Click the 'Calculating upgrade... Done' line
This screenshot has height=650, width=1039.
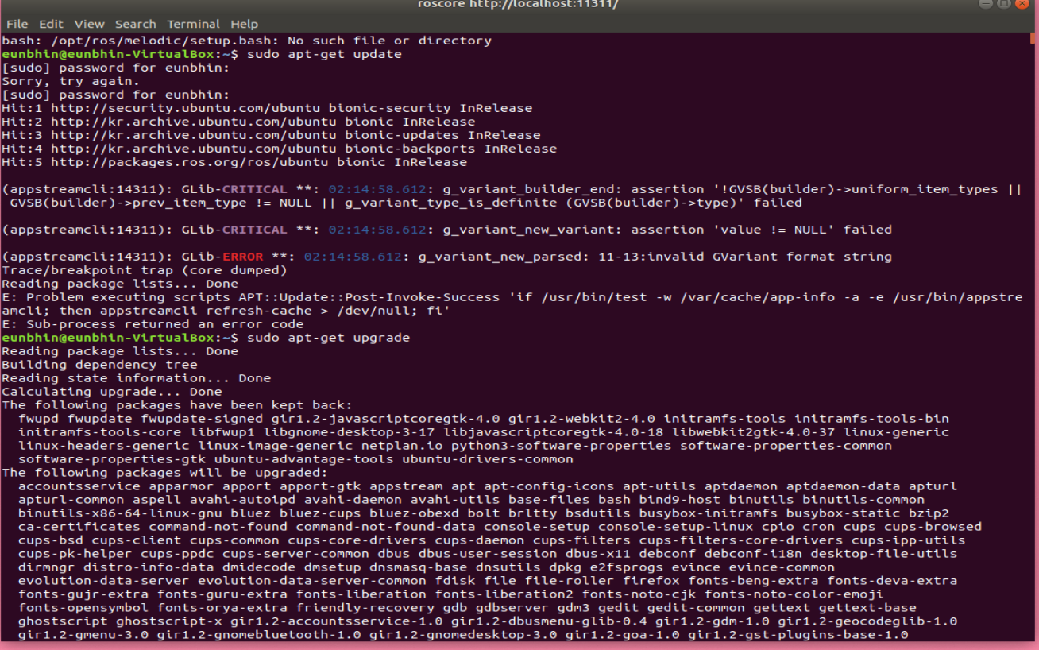pyautogui.click(x=112, y=392)
